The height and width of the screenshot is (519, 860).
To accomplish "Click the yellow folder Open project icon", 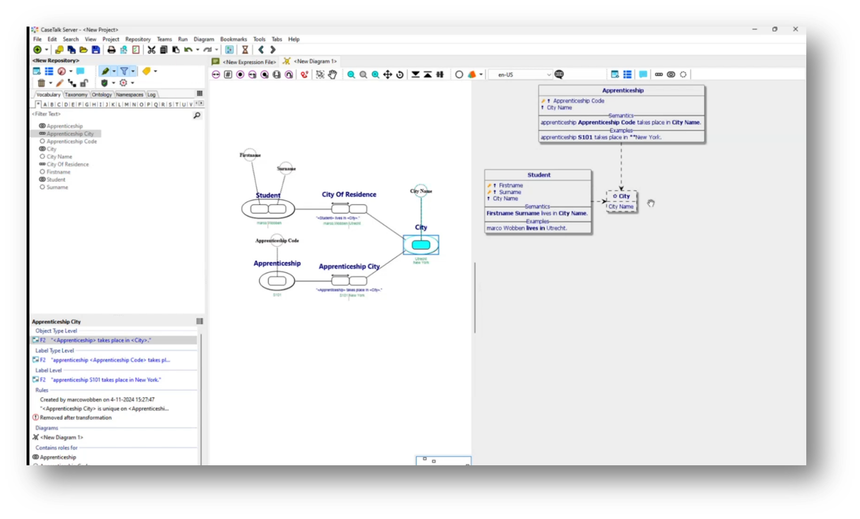I will (x=84, y=50).
